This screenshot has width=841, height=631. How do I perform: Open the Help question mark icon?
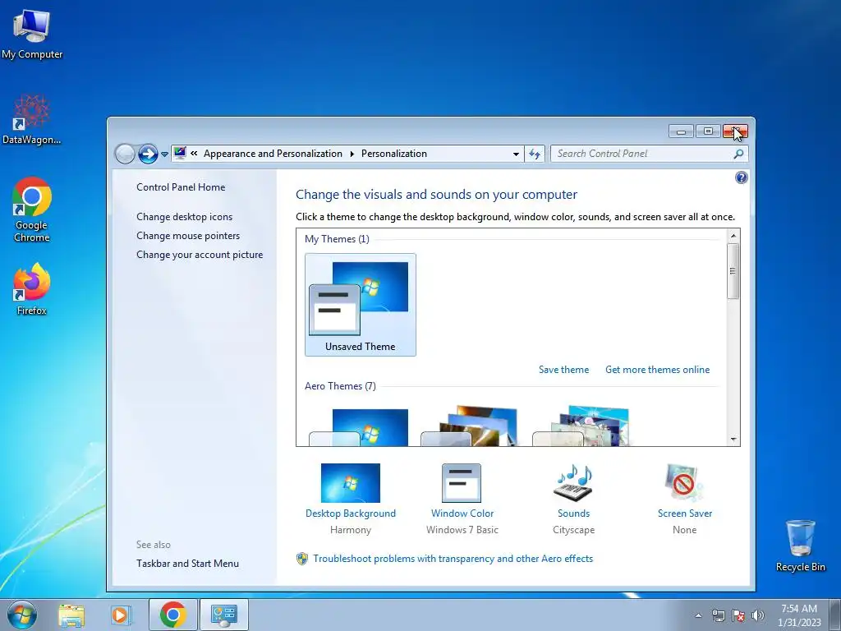(742, 177)
